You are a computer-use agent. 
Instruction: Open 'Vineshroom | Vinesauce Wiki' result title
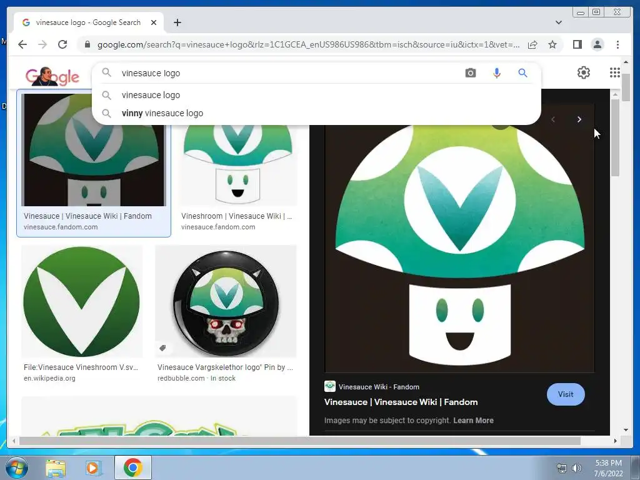tap(236, 216)
